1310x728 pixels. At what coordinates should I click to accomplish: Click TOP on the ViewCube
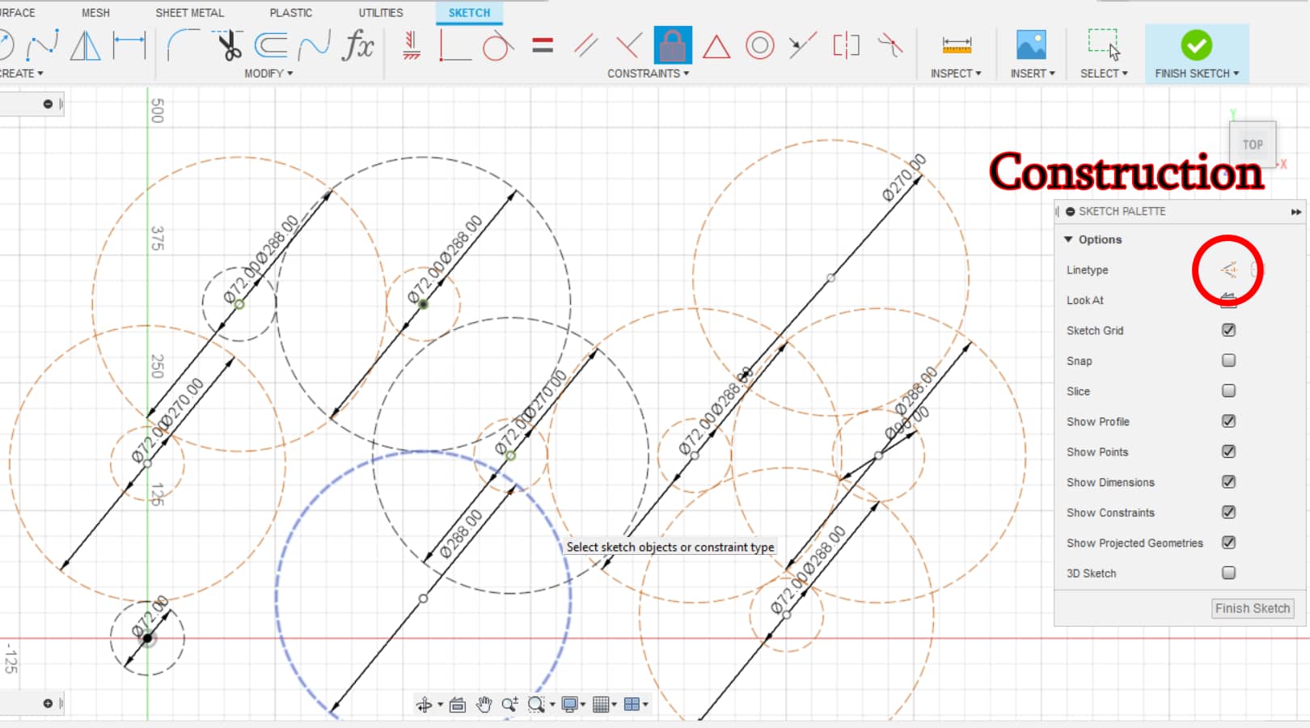pos(1252,144)
